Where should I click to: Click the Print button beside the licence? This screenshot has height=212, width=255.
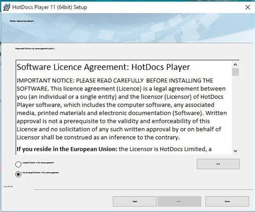pyautogui.click(x=218, y=164)
